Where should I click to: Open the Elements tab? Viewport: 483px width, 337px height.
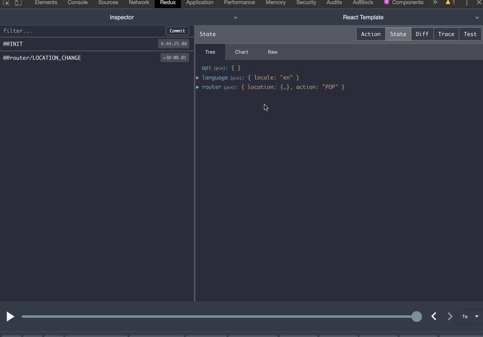(46, 2)
